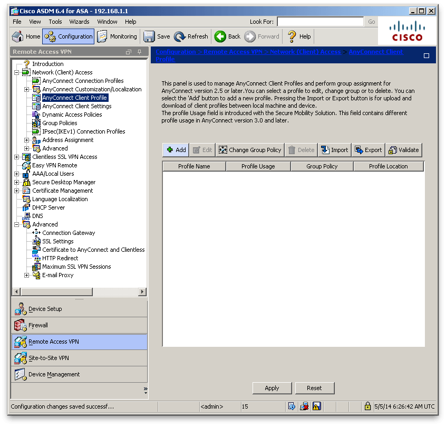Click the Cisco logo

407,31
